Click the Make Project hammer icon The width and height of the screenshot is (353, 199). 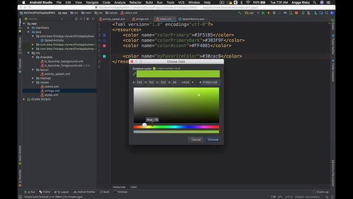(239, 13)
